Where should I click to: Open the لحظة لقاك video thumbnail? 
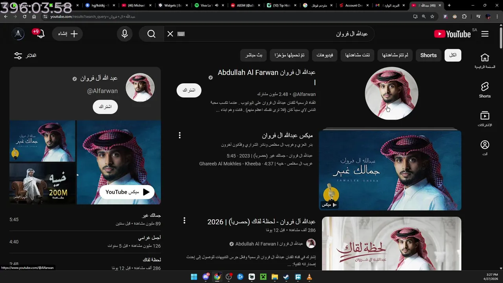(x=391, y=243)
